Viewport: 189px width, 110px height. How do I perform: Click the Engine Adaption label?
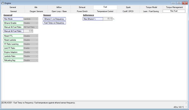click(x=13, y=52)
